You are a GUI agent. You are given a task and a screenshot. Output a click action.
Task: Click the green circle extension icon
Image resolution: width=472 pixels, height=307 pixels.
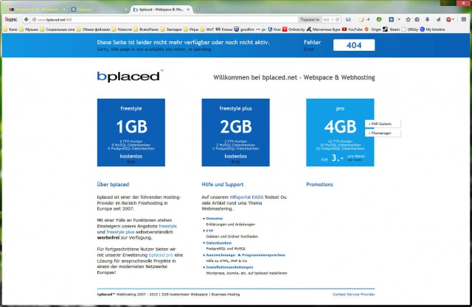click(x=379, y=20)
